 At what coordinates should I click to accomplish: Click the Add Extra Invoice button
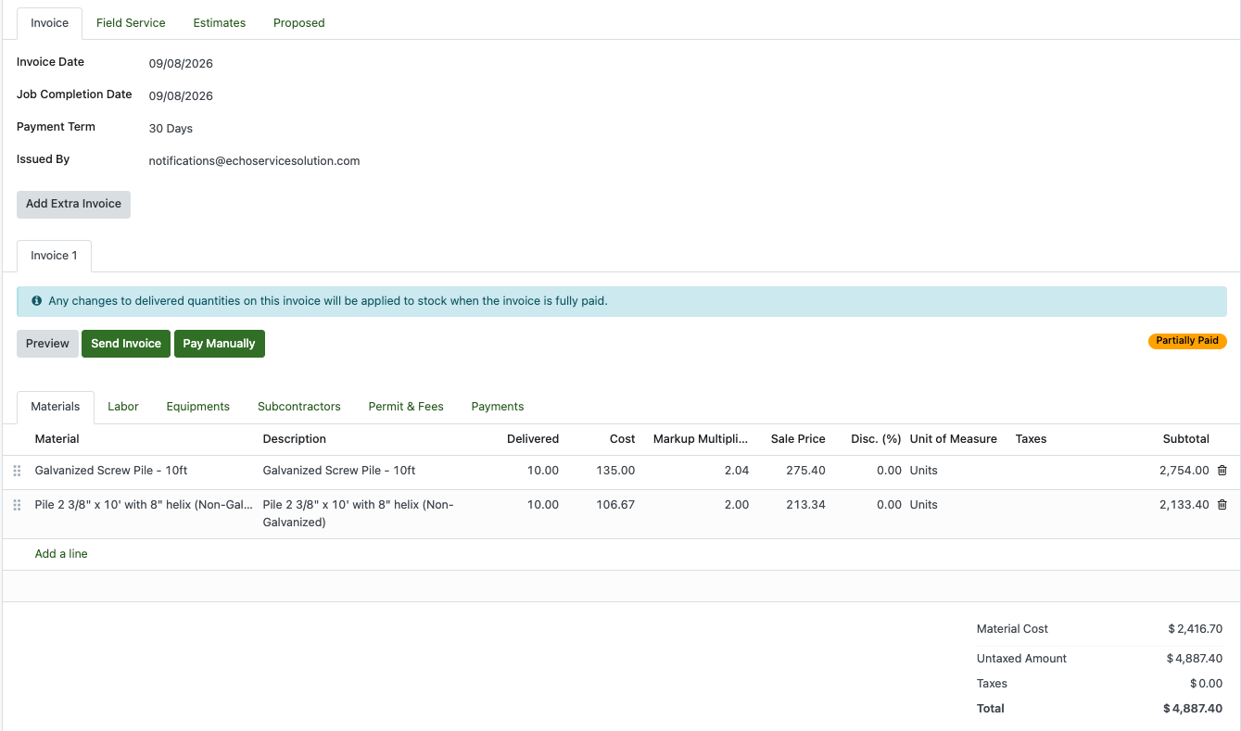[x=73, y=204]
